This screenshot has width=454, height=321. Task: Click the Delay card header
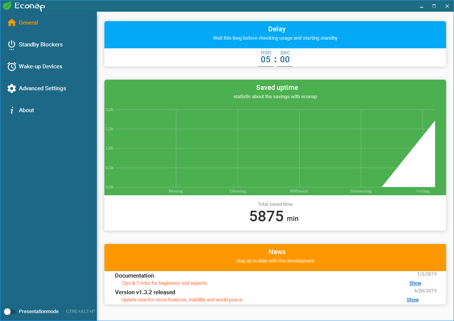275,35
